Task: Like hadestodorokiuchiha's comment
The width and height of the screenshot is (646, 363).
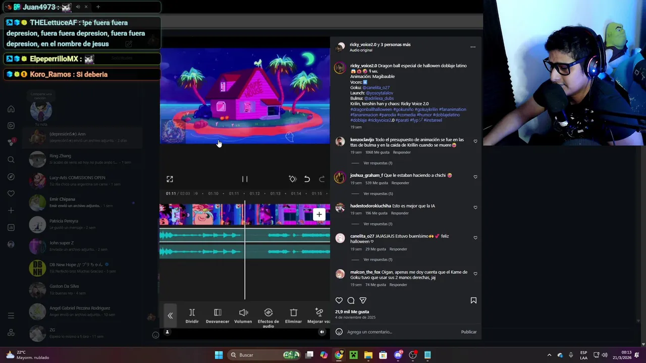Action: (475, 207)
